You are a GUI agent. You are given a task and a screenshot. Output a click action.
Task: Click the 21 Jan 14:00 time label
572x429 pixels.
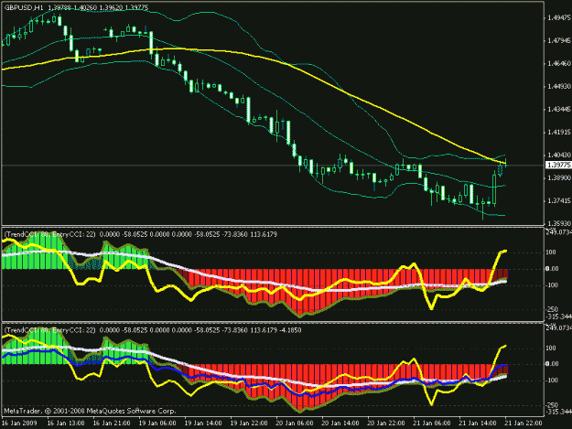(478, 424)
